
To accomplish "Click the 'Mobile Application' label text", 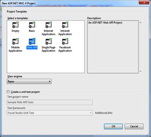I will point(15,49).
